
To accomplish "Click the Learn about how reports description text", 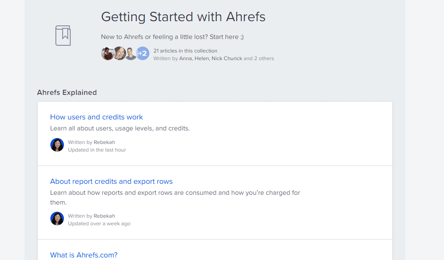I will tap(175, 193).
